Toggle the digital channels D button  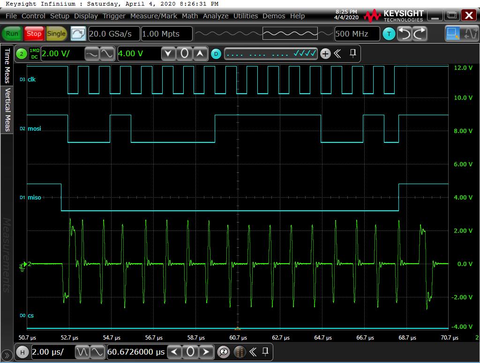click(x=216, y=54)
